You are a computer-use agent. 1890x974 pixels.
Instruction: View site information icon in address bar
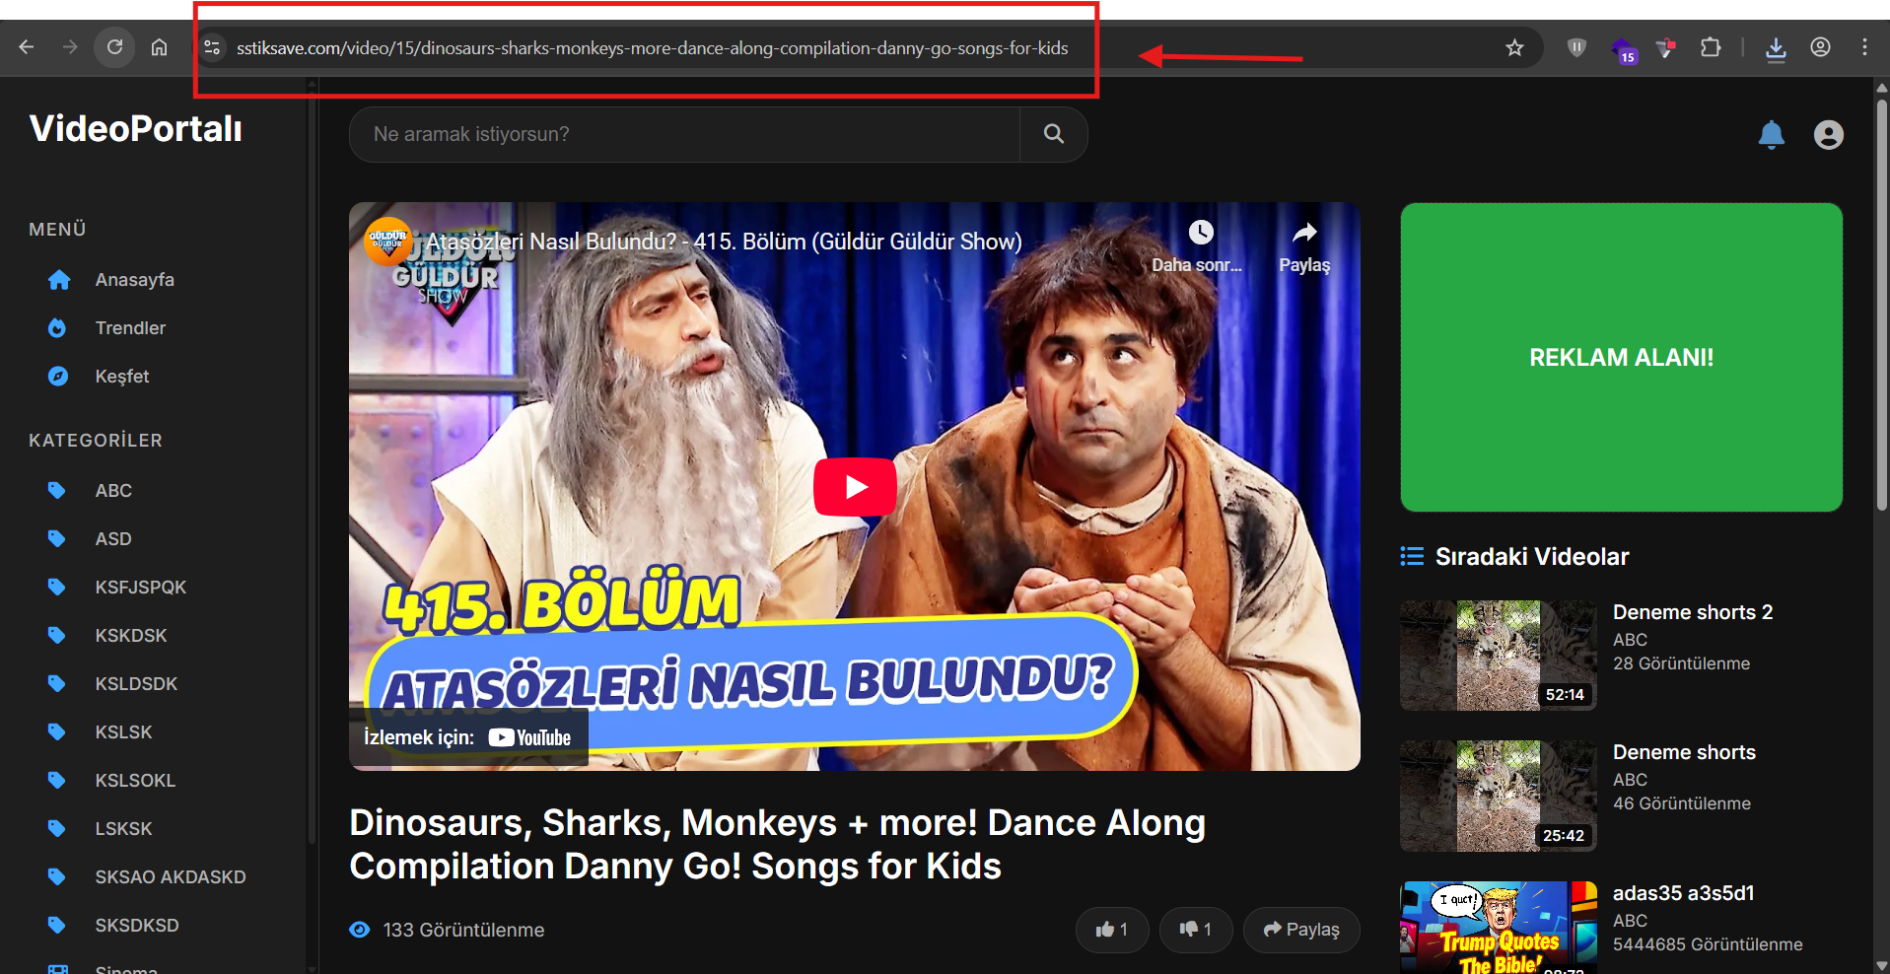click(x=212, y=47)
